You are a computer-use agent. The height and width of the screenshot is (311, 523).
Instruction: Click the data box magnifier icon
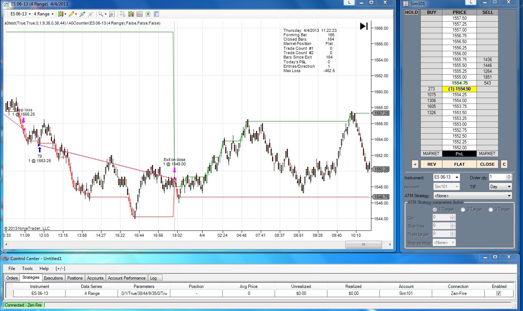pyautogui.click(x=112, y=14)
